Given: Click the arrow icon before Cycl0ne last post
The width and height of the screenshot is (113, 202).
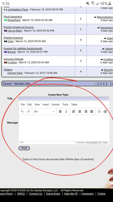Looking at the screenshot, I should (102, 60).
